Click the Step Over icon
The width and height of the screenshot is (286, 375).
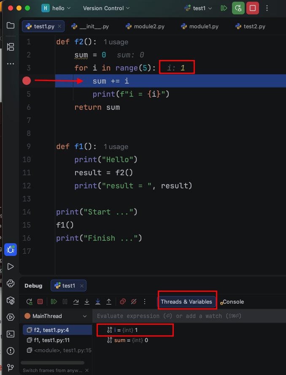click(76, 302)
